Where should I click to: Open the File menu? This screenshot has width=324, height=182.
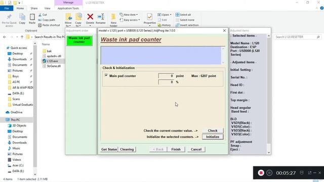[7, 8]
